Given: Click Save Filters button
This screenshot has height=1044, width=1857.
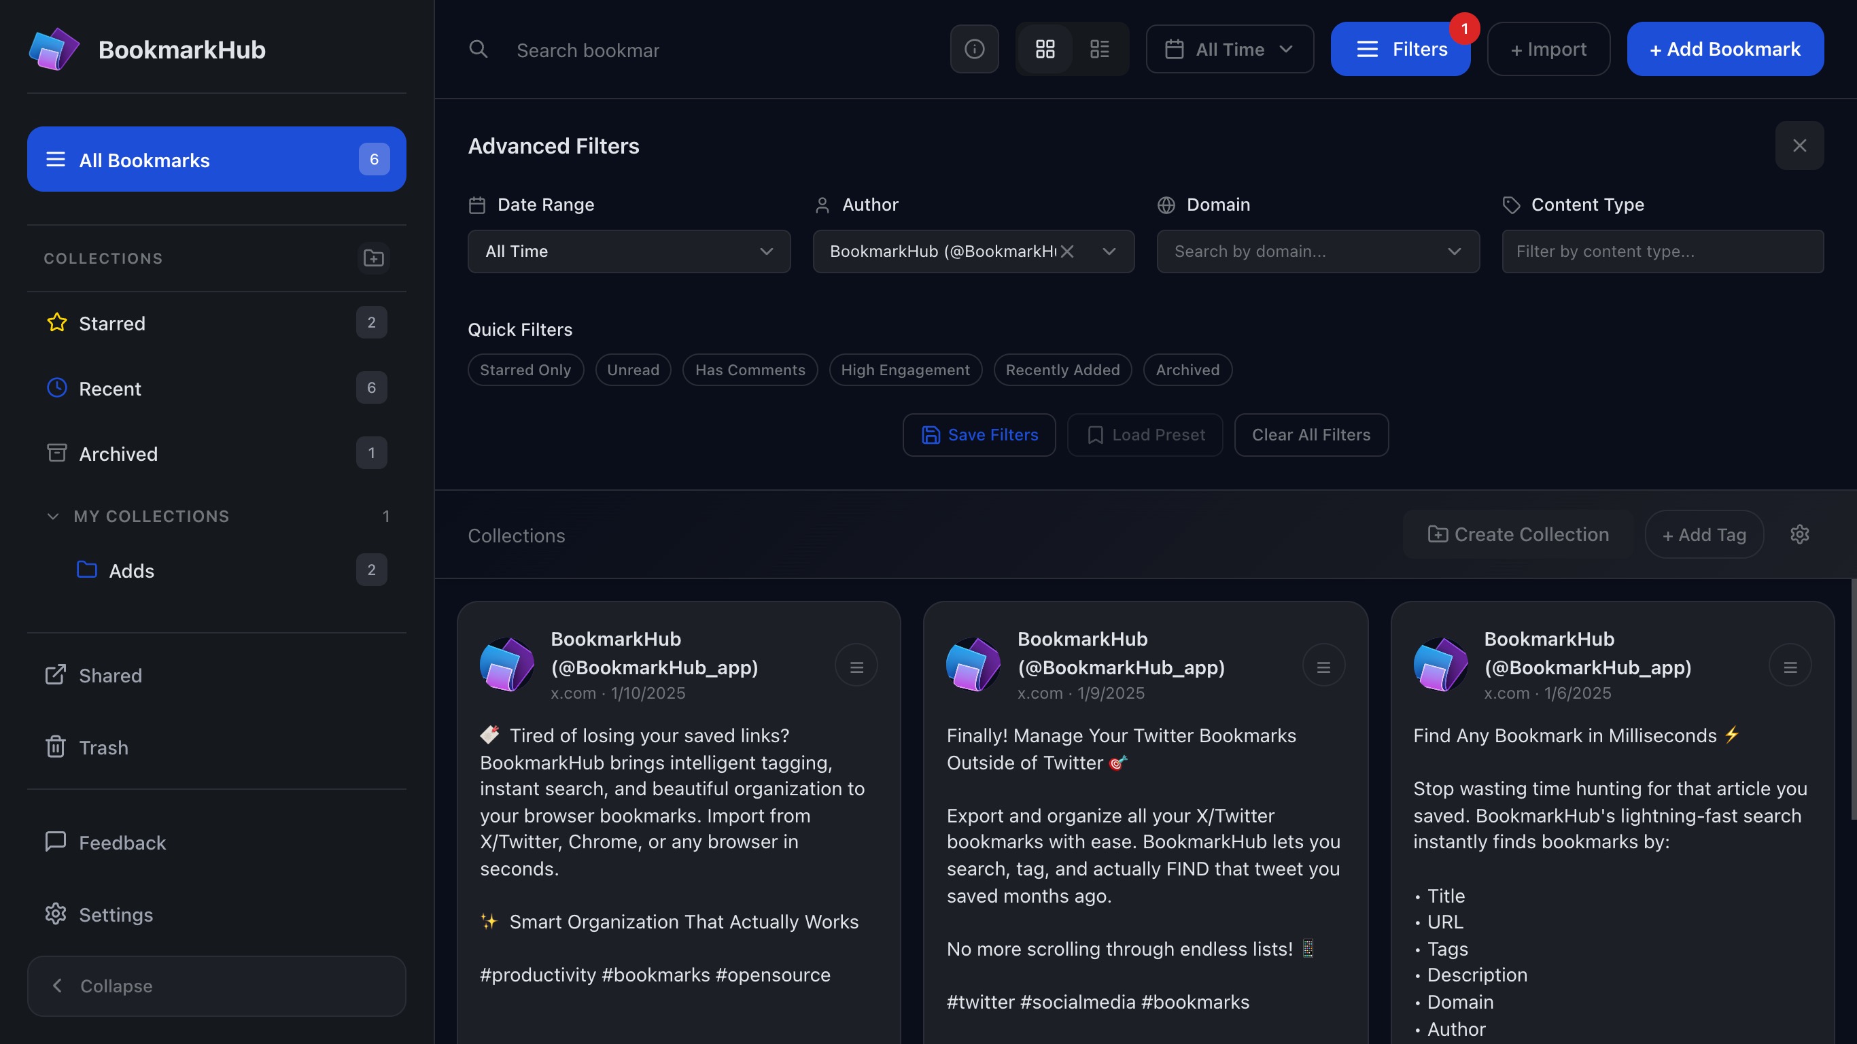Looking at the screenshot, I should pos(979,435).
